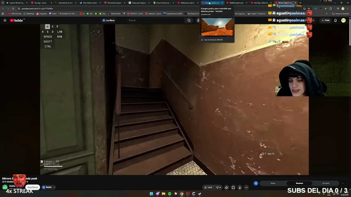Image resolution: width=351 pixels, height=197 pixels.
Task: Click the YouTube Buscar search field
Action: point(156,20)
